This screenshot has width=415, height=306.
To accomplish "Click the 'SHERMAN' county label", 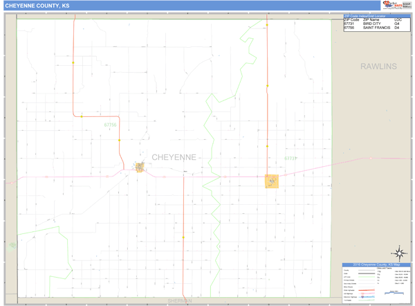I will point(180,300).
